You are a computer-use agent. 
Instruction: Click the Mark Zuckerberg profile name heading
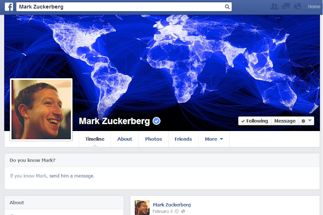[x=114, y=121]
